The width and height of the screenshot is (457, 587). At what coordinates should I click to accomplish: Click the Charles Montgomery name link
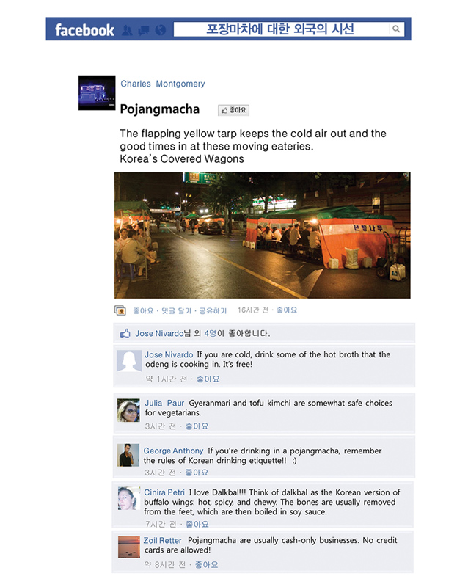[x=163, y=84]
